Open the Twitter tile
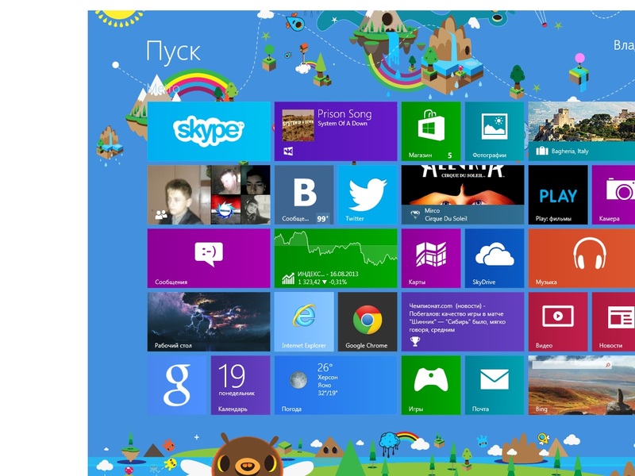This screenshot has width=635, height=476. click(x=367, y=194)
